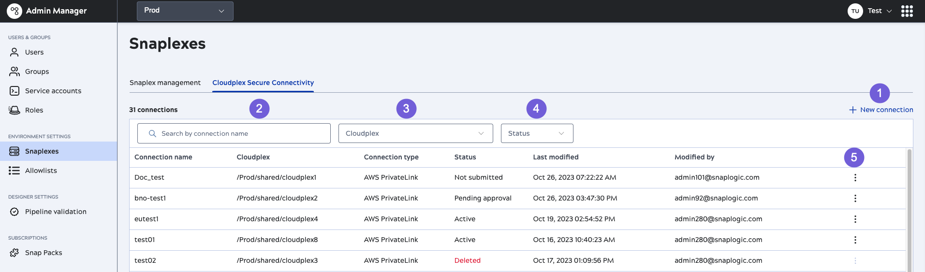
Task: Click the Service accounts terminal icon
Action: pyautogui.click(x=15, y=91)
